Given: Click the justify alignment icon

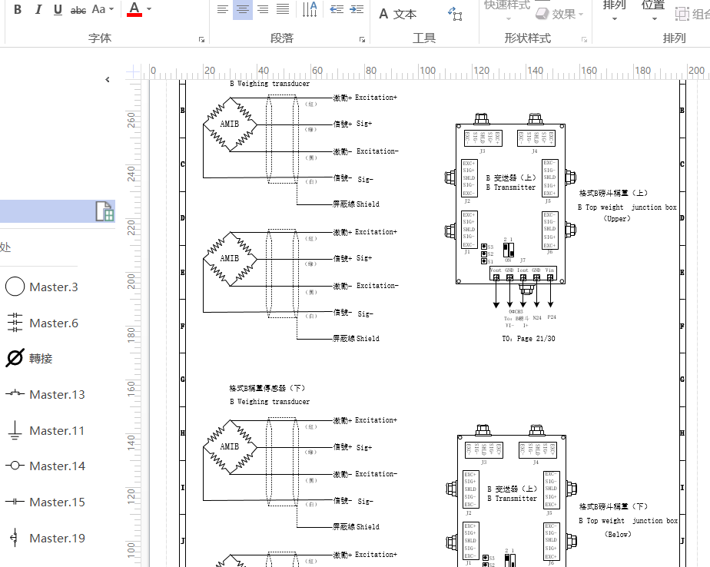Looking at the screenshot, I should (x=283, y=10).
